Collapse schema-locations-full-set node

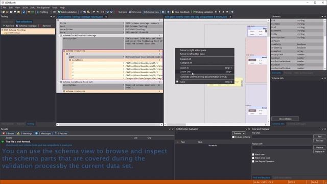61,82
